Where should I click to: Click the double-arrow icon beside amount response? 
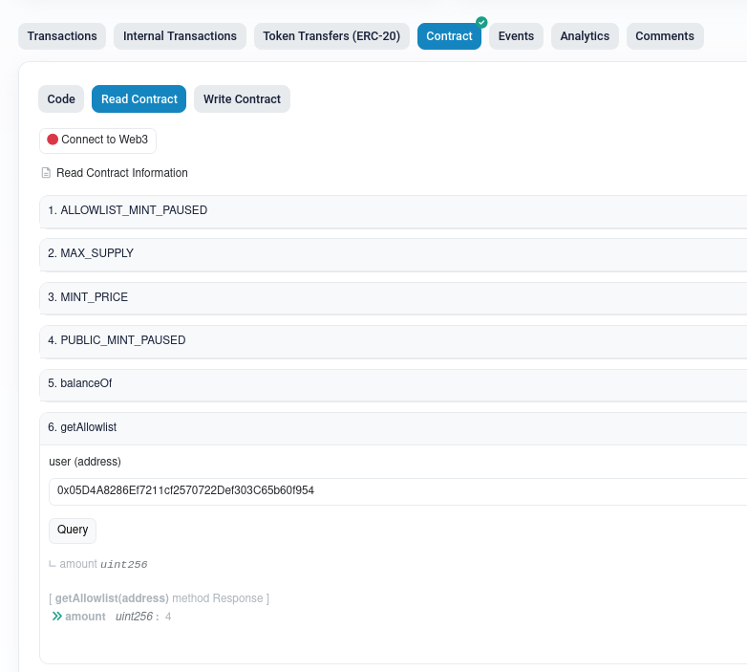(56, 617)
